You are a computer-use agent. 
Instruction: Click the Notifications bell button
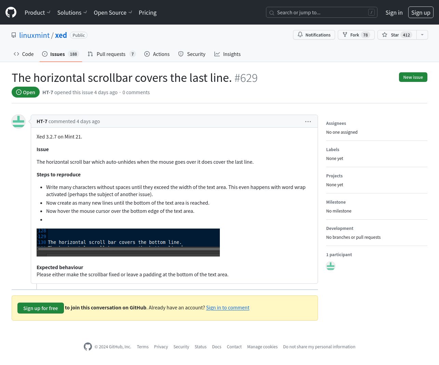coord(314,35)
